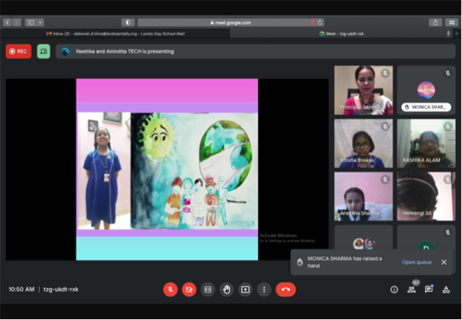Toggle the microphone mute button

pos(171,289)
